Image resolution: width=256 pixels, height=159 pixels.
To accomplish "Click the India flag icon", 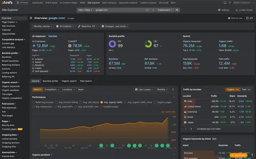I will (185, 101).
